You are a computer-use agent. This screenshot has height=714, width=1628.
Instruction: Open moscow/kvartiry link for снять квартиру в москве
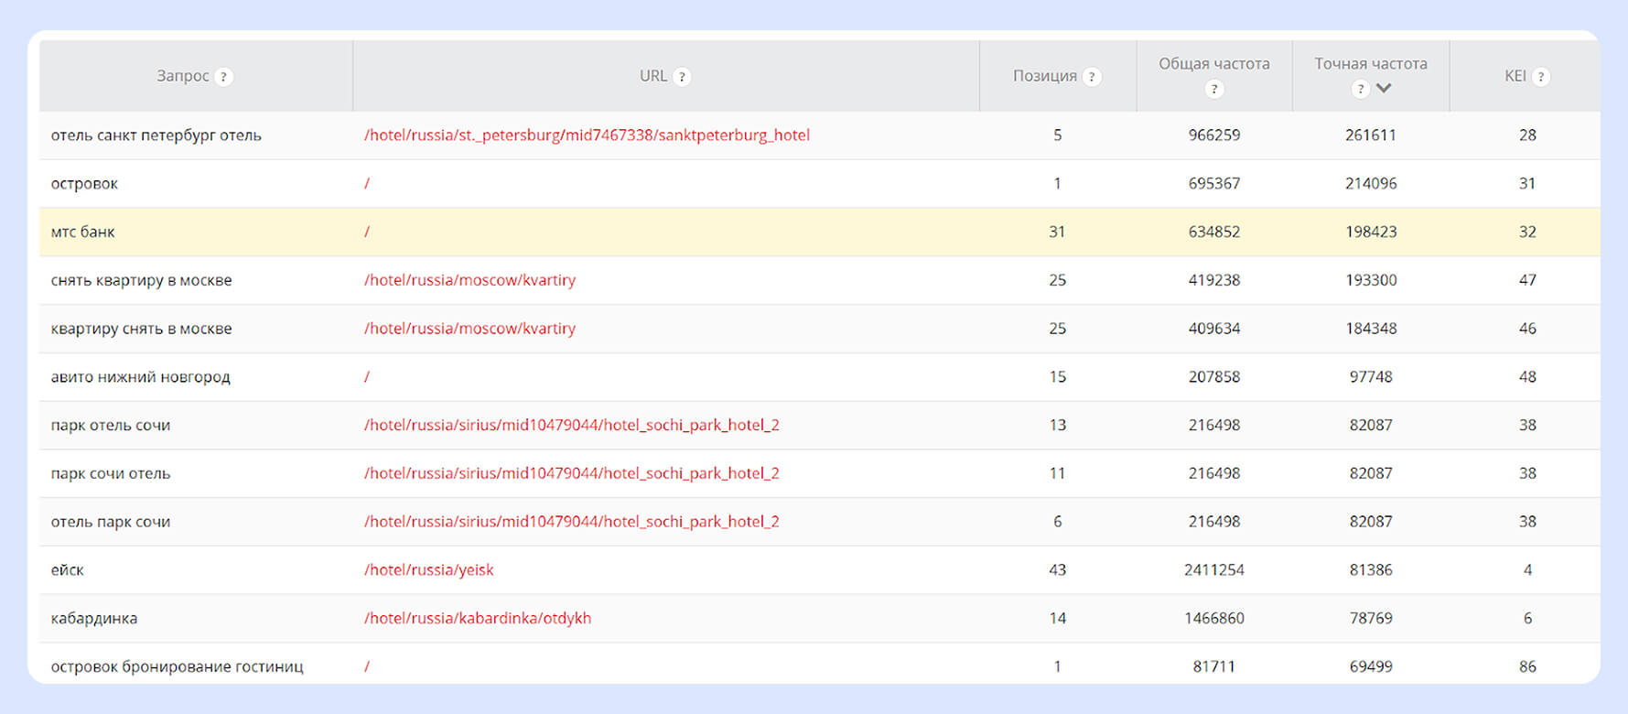(x=469, y=280)
